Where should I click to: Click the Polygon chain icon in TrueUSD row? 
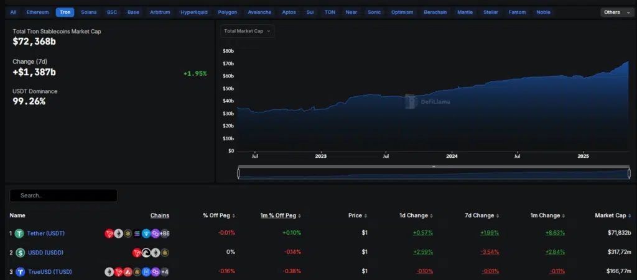point(156,272)
